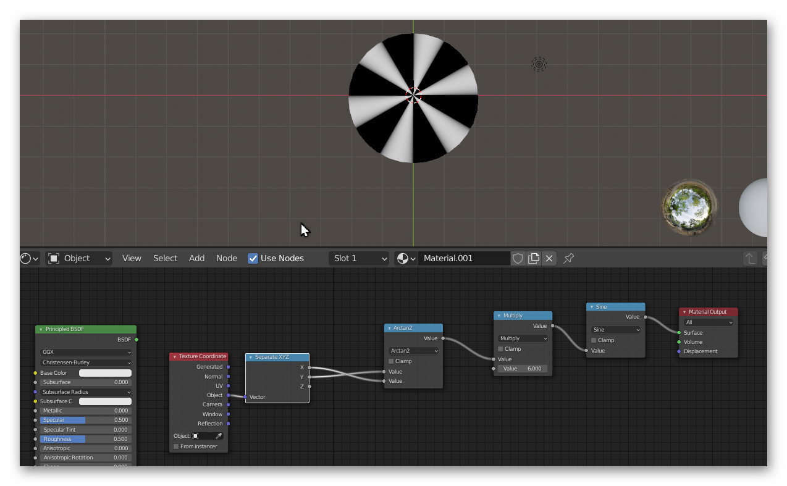
Task: Click the Normal output socket on Texture Coordinate
Action: 228,376
